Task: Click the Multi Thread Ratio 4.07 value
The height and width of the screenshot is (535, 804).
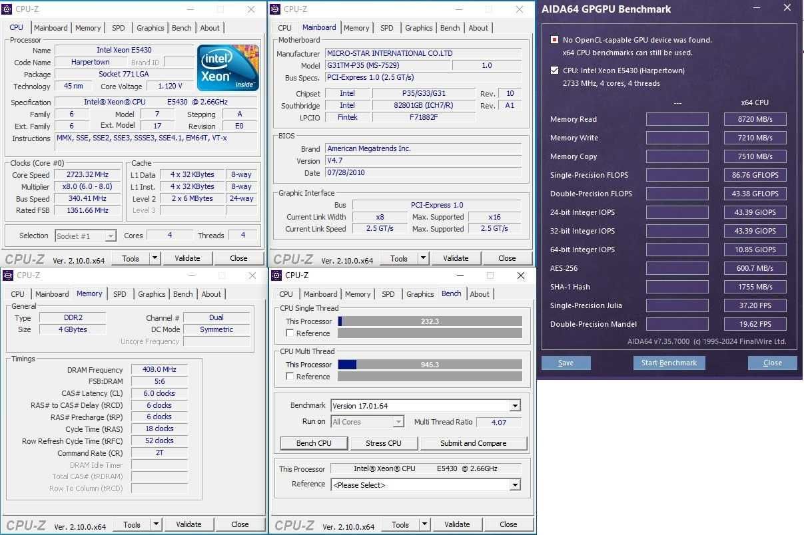Action: pos(499,422)
